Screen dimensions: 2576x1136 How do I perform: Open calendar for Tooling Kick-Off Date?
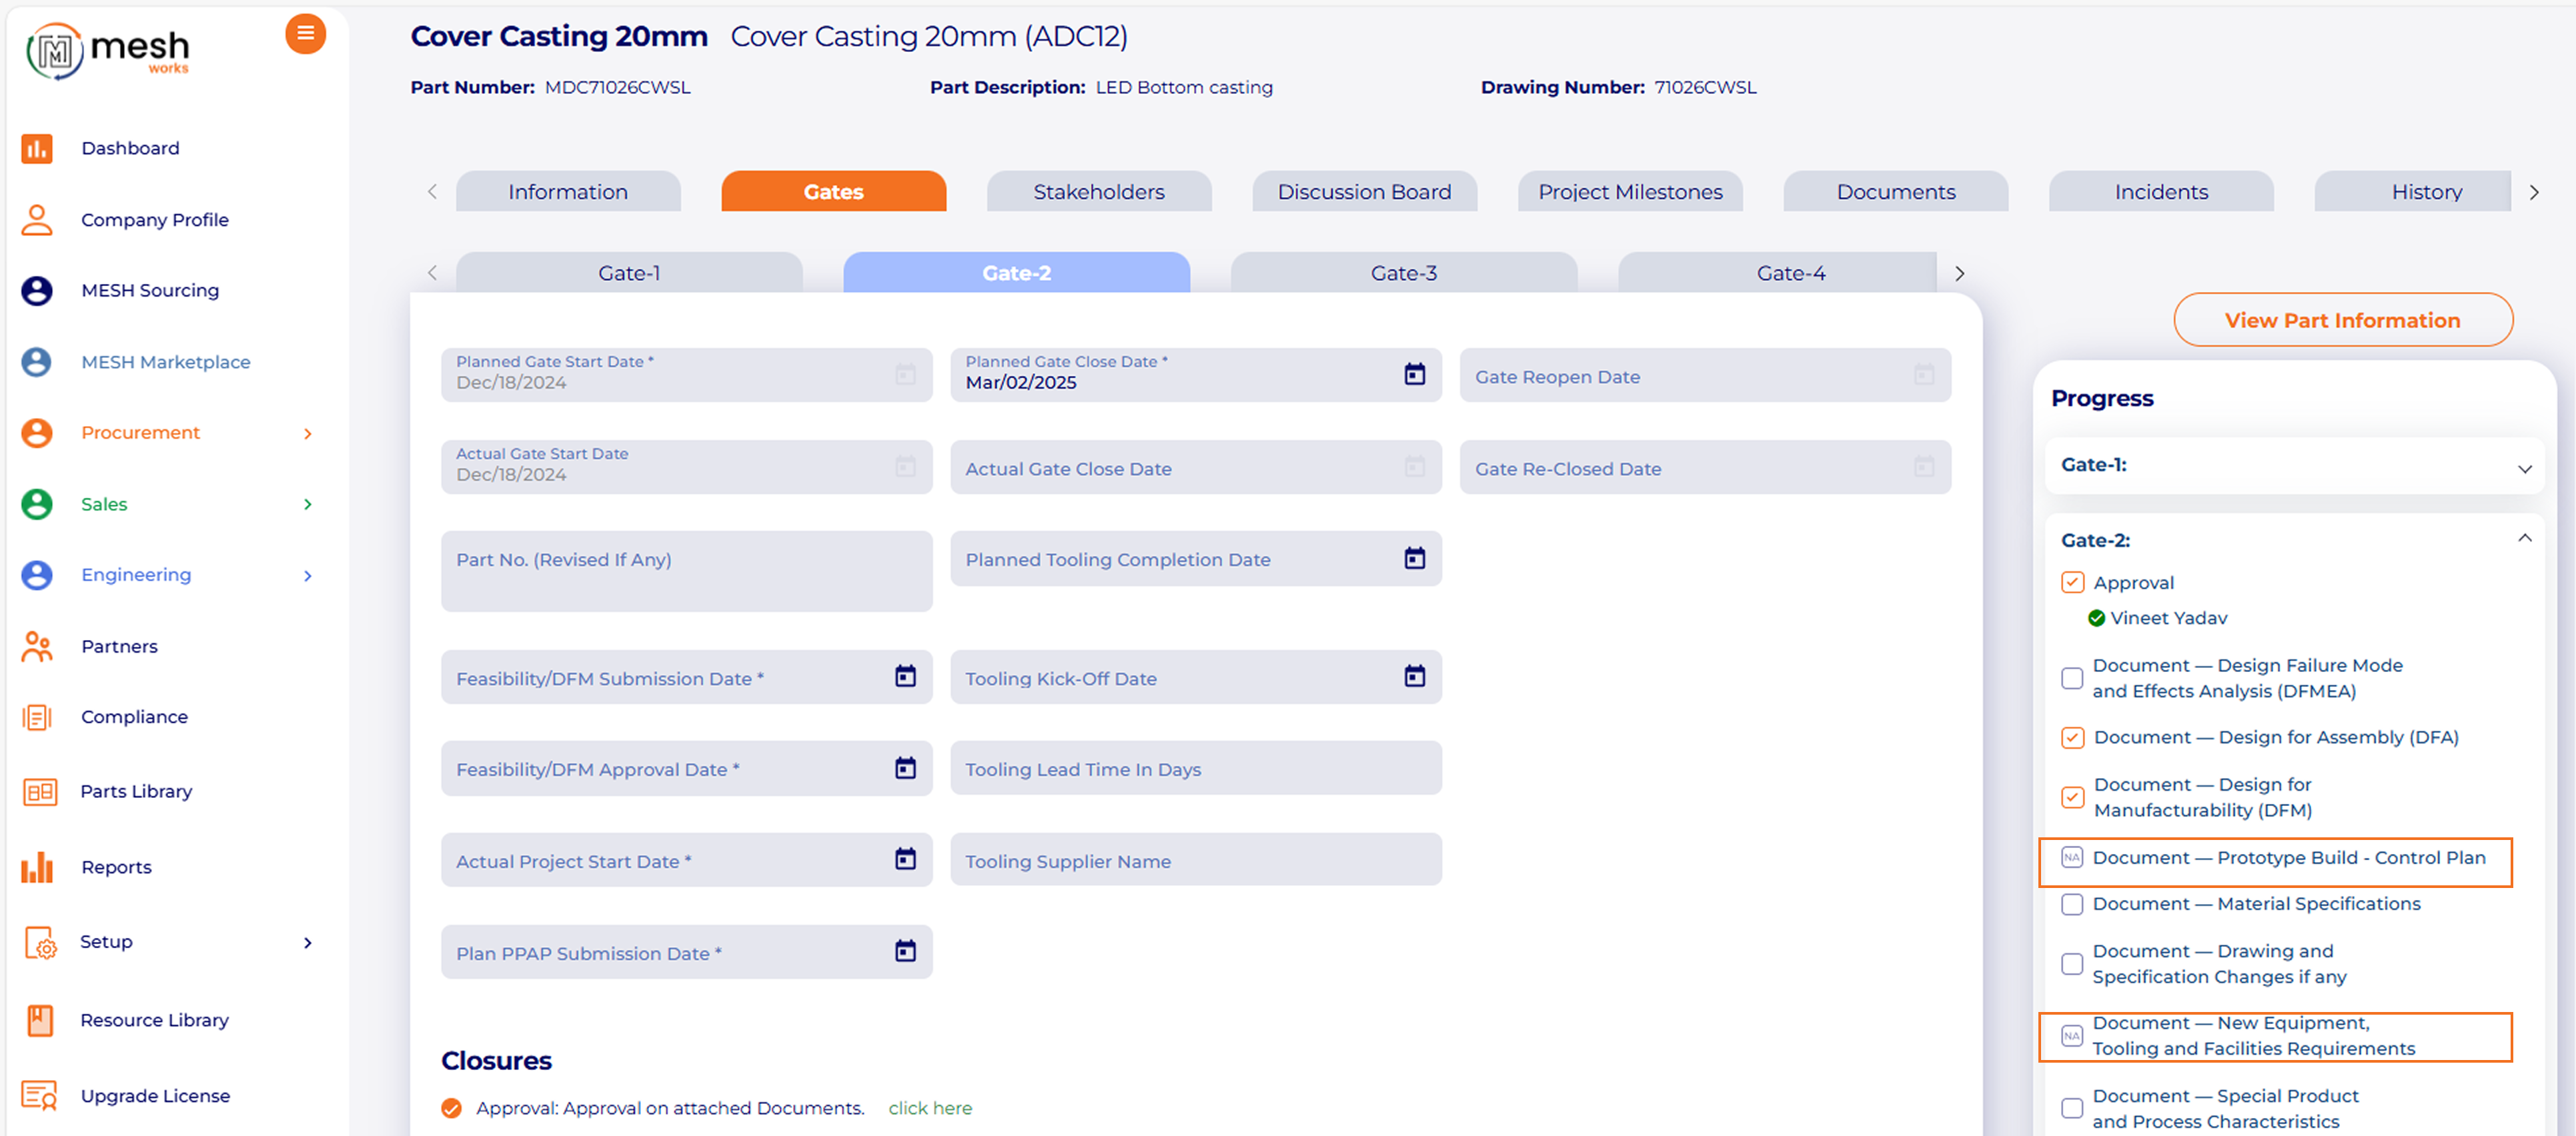pyautogui.click(x=1414, y=677)
